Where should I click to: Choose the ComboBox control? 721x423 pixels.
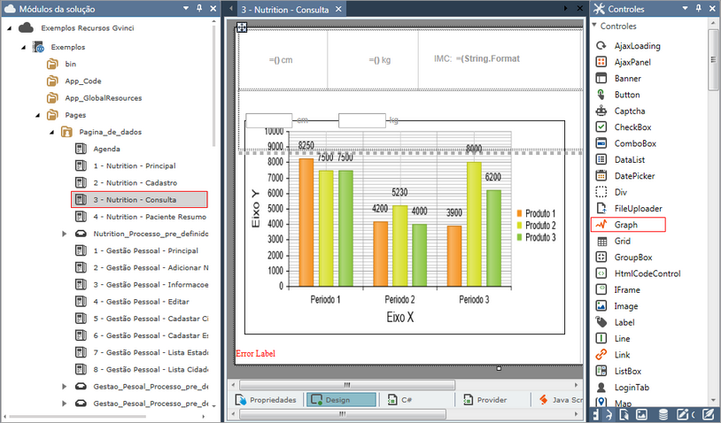(x=626, y=143)
